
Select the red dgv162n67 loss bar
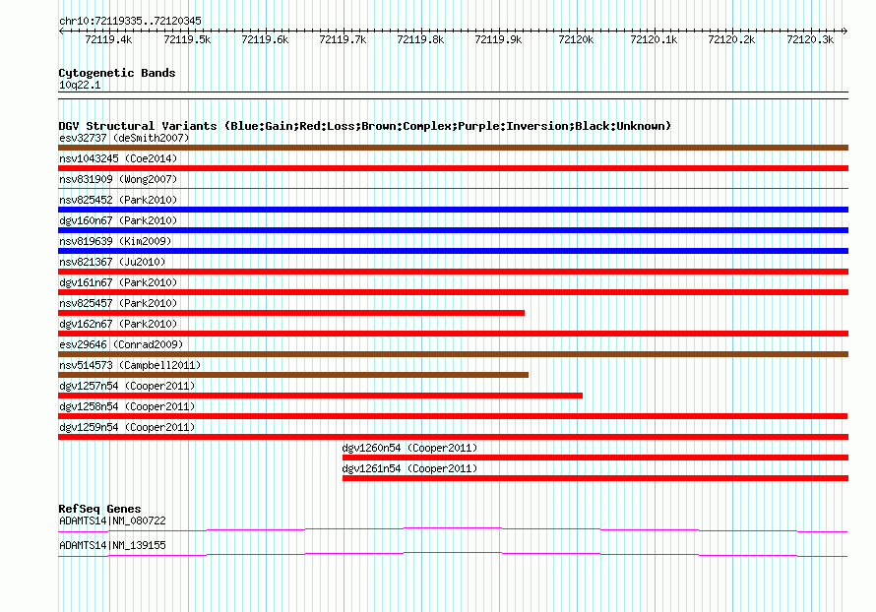[x=453, y=334]
